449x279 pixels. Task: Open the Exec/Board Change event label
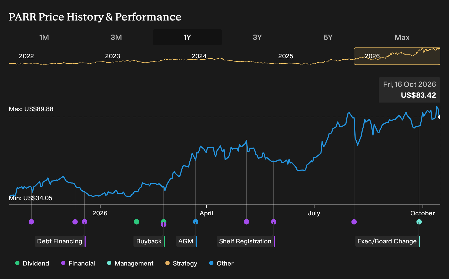pyautogui.click(x=387, y=241)
